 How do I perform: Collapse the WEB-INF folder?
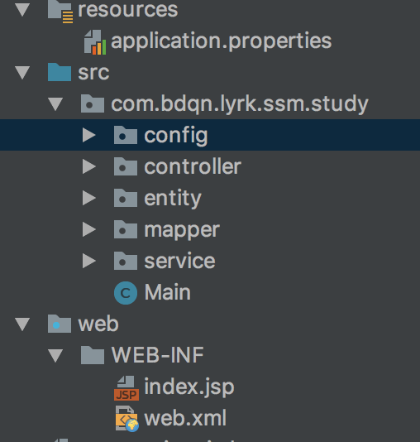[x=55, y=356]
